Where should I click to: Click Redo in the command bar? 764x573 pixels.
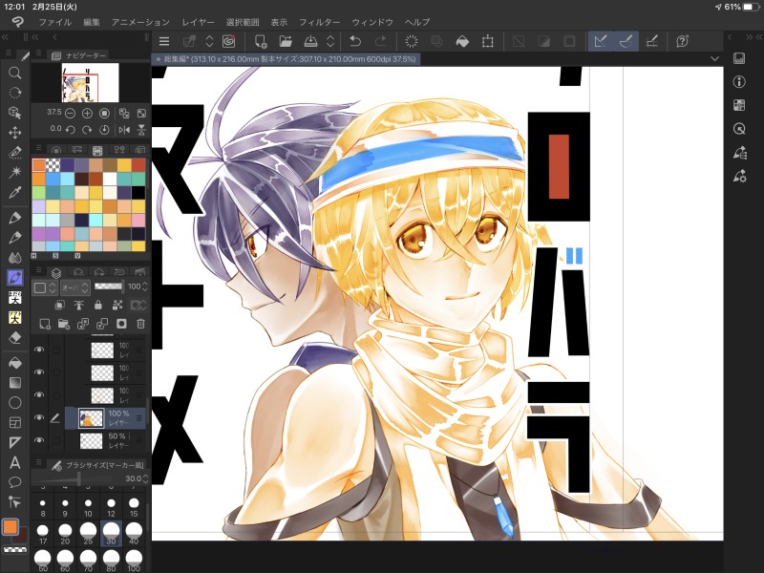tap(380, 41)
